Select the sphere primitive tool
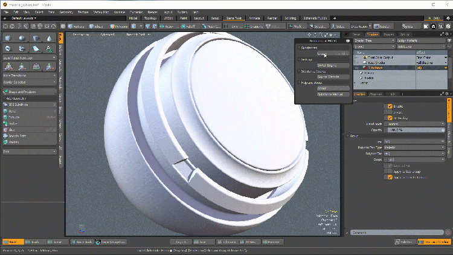The image size is (453, 255). [22, 38]
